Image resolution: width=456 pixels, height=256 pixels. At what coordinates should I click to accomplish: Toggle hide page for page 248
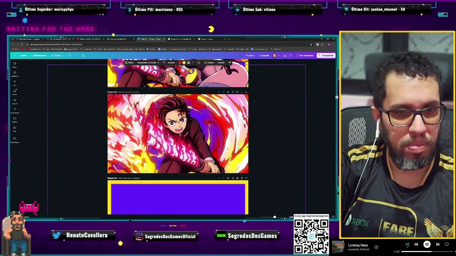(228, 92)
